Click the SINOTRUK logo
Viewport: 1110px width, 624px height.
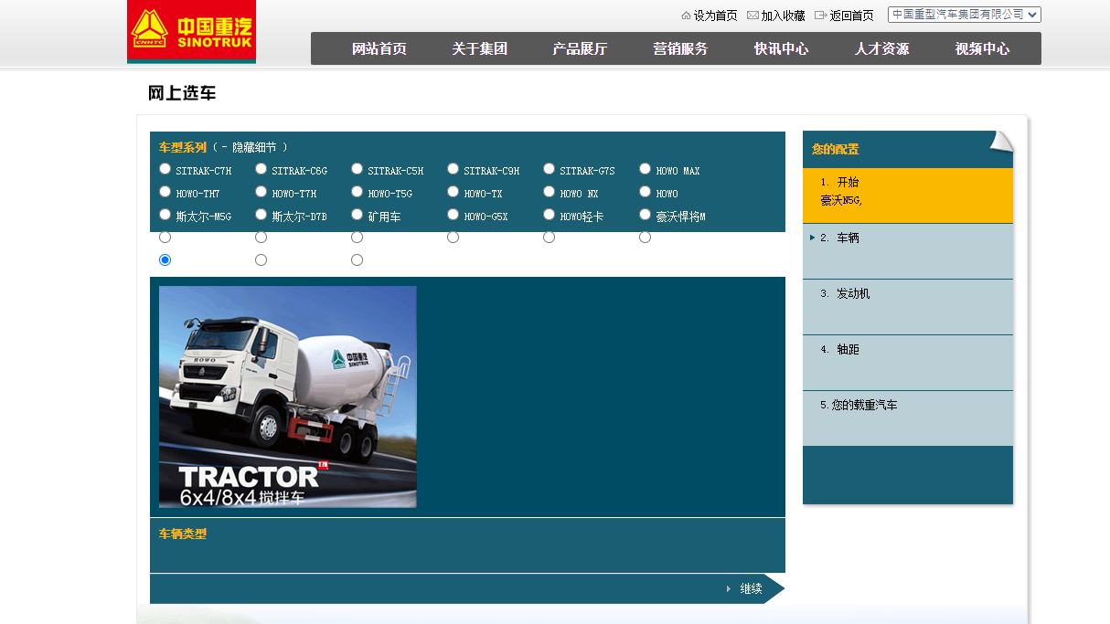(x=191, y=32)
